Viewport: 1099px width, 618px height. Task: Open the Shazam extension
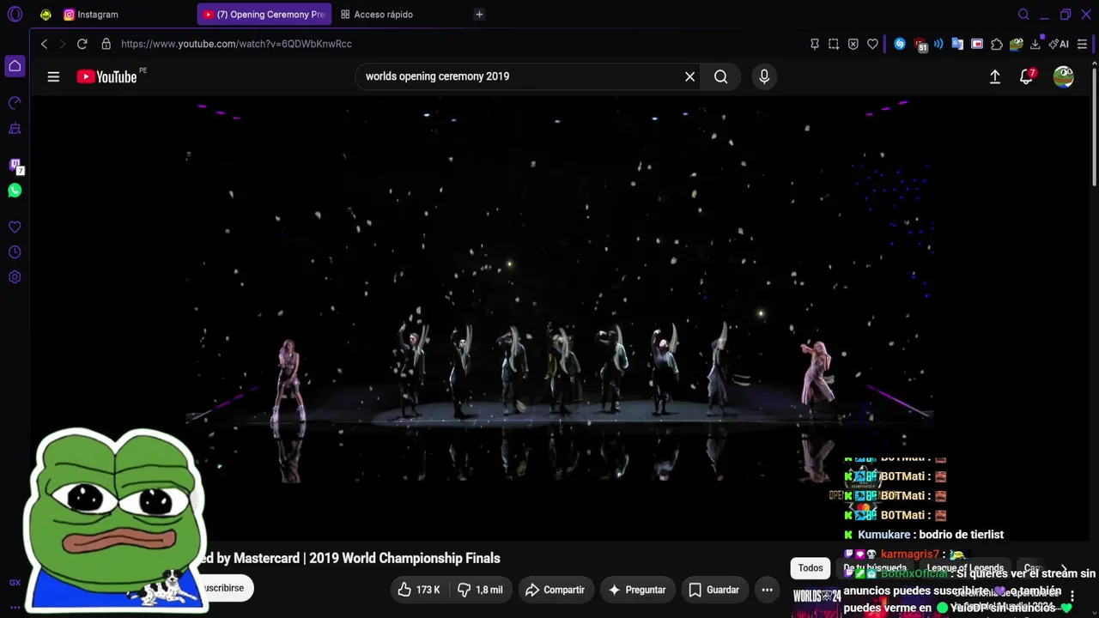900,44
